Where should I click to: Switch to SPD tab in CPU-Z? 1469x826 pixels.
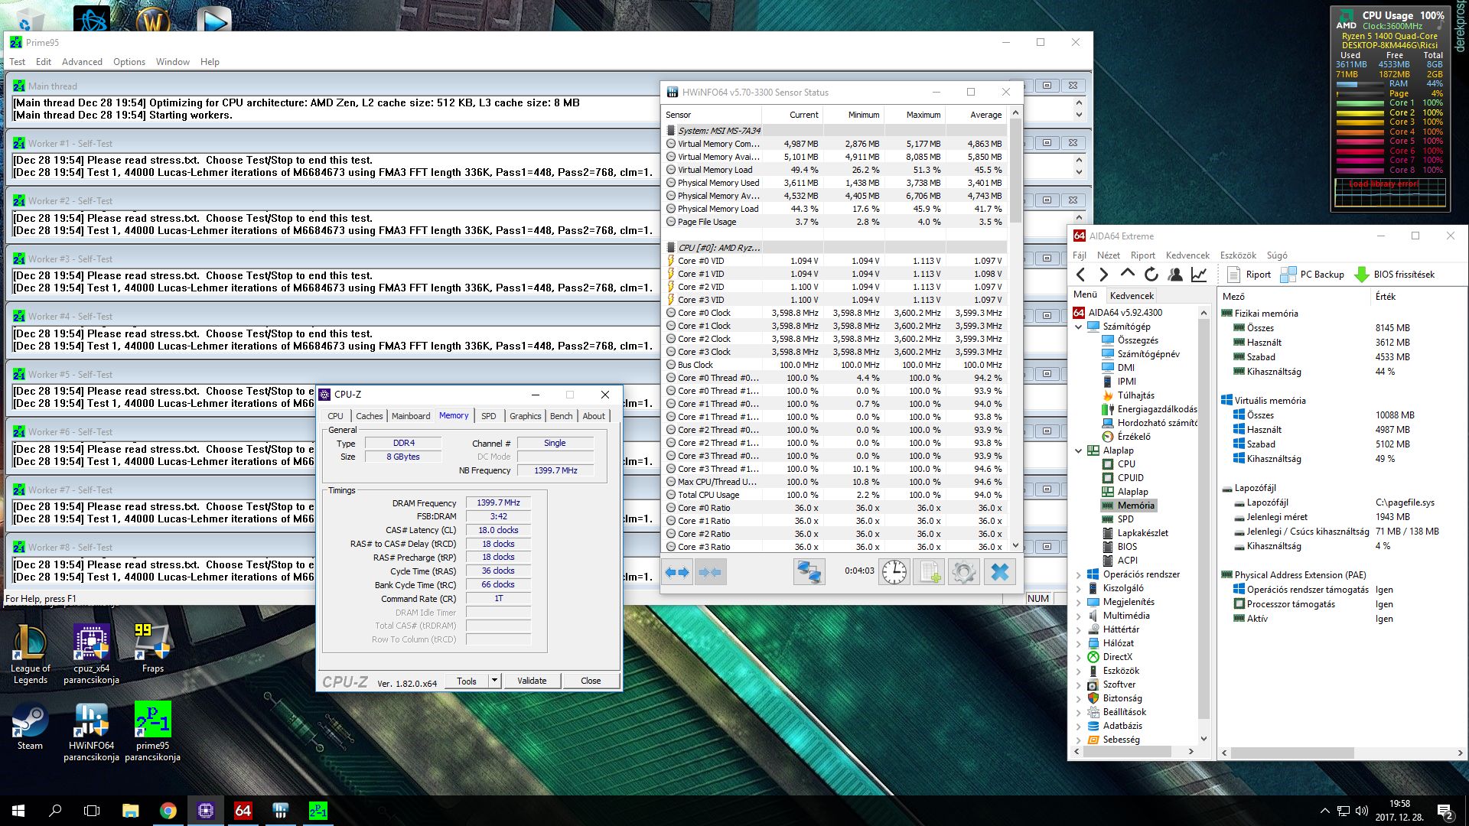coord(488,416)
